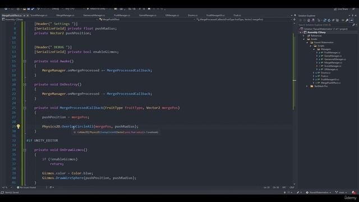
Task: Click the No issues found status indicator
Action: (26, 187)
